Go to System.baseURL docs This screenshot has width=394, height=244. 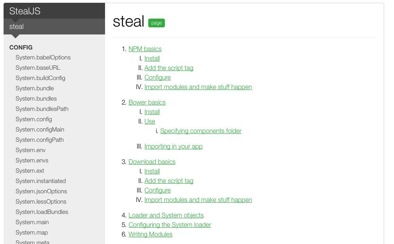(38, 68)
